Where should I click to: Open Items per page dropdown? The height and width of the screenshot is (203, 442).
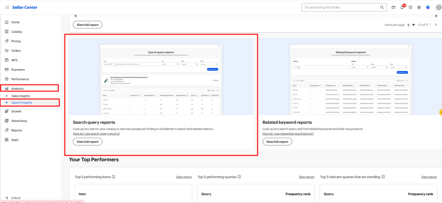(x=411, y=25)
